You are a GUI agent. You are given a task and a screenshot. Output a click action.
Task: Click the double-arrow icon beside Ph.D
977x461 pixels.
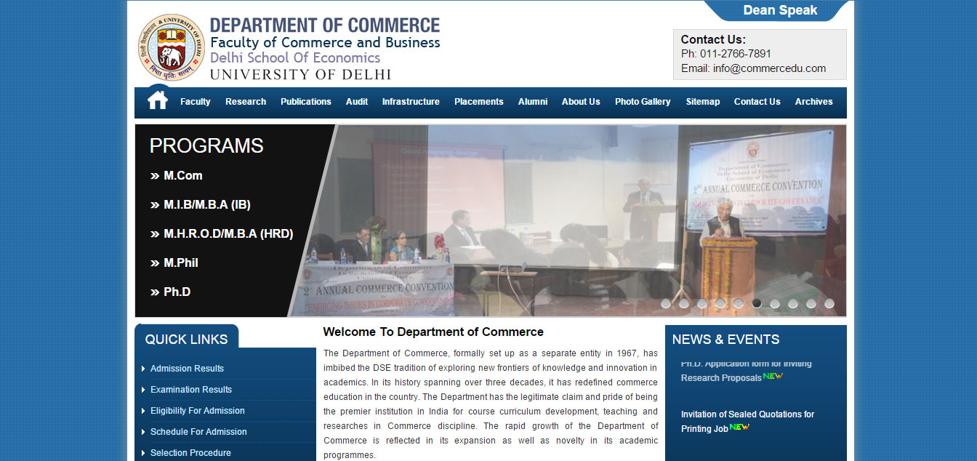click(x=155, y=292)
